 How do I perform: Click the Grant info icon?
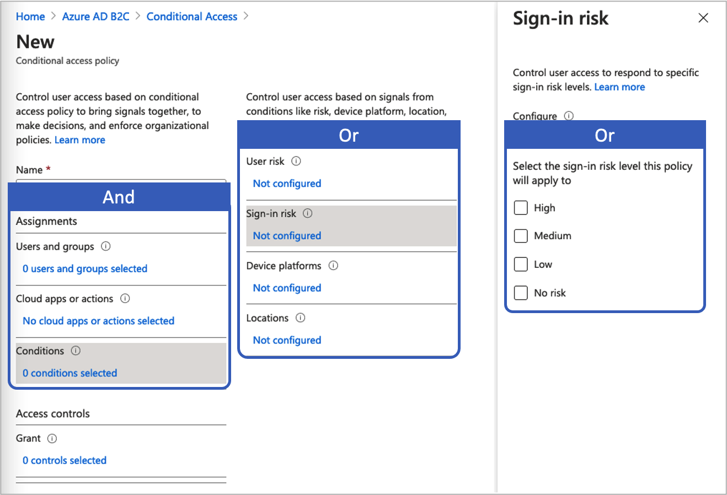51,438
